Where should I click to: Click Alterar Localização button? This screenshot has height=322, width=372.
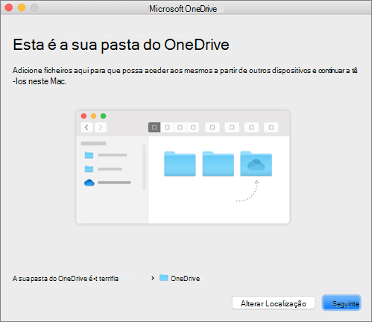(x=274, y=303)
